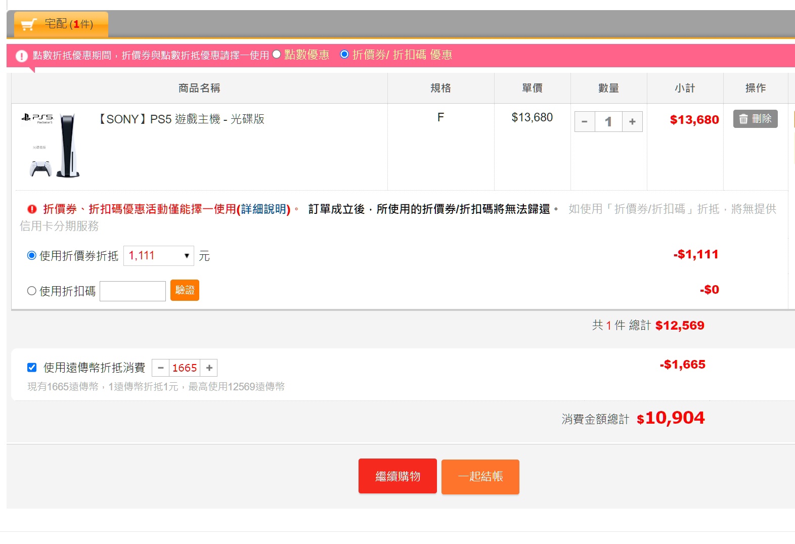Click the 操作 column header
This screenshot has width=795, height=544.
coord(756,88)
